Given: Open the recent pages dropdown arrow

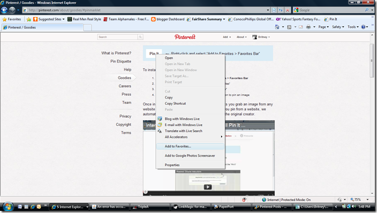Looking at the screenshot, I should [18, 10].
